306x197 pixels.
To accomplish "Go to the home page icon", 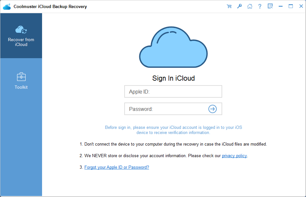I will click(x=249, y=6).
